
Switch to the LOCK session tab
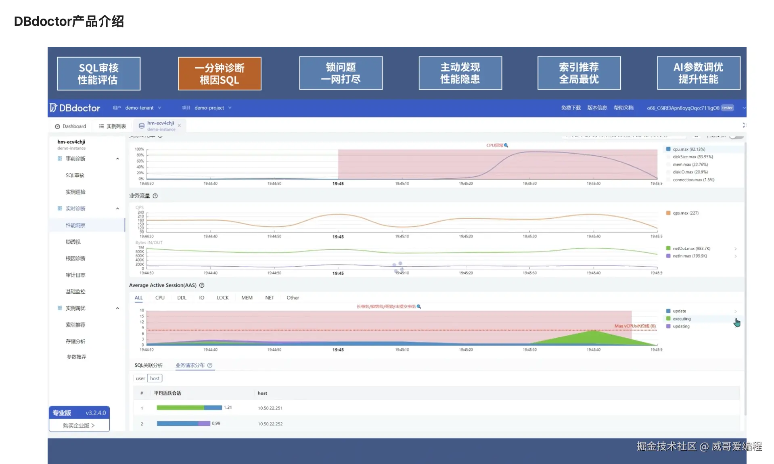(x=223, y=298)
